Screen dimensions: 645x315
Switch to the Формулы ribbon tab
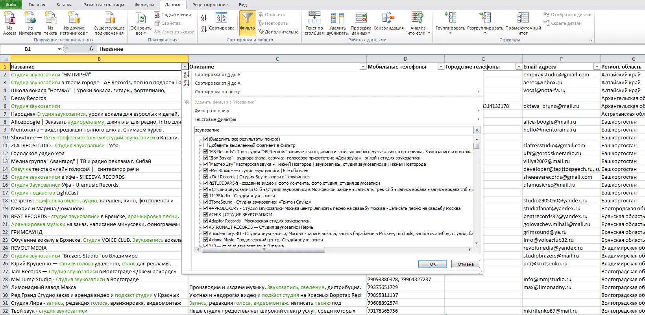[x=144, y=5]
